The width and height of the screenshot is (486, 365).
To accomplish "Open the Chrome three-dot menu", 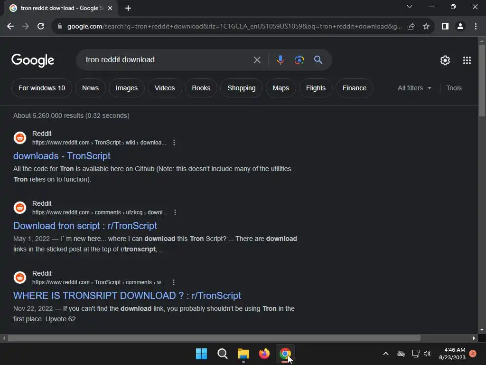I will coord(476,27).
